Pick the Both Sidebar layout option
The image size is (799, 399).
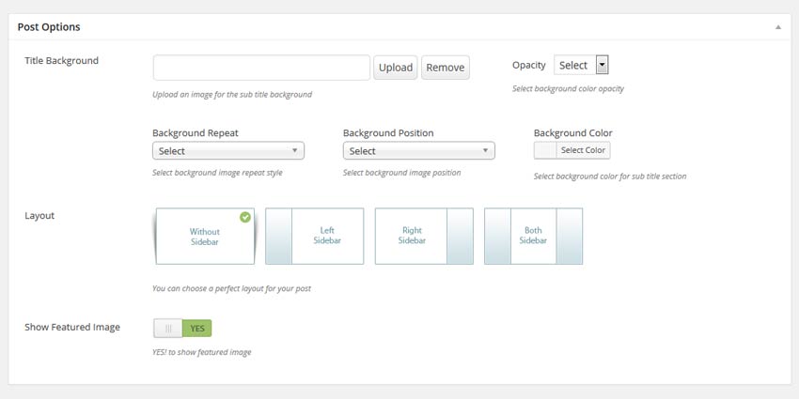click(x=534, y=237)
